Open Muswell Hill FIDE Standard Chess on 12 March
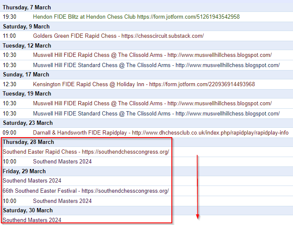The height and width of the screenshot is (225, 293). tap(156, 65)
